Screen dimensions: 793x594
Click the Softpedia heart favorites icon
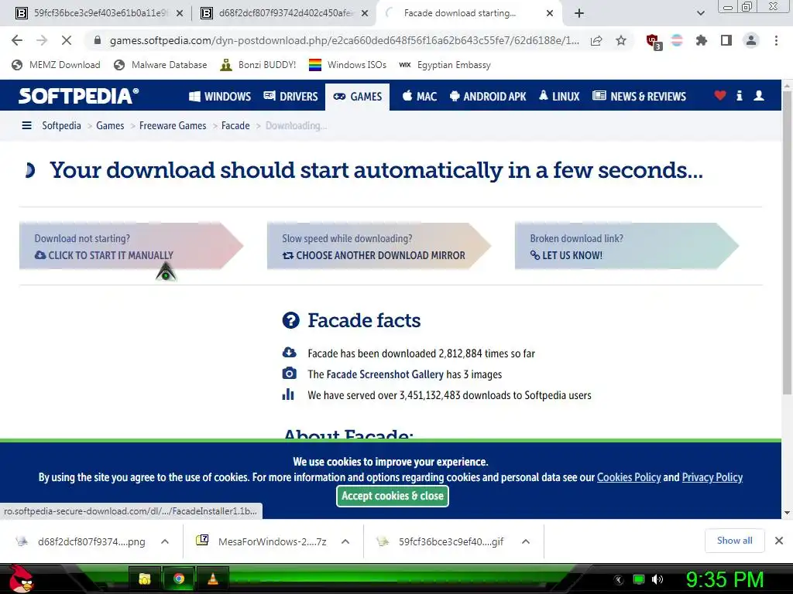click(720, 95)
